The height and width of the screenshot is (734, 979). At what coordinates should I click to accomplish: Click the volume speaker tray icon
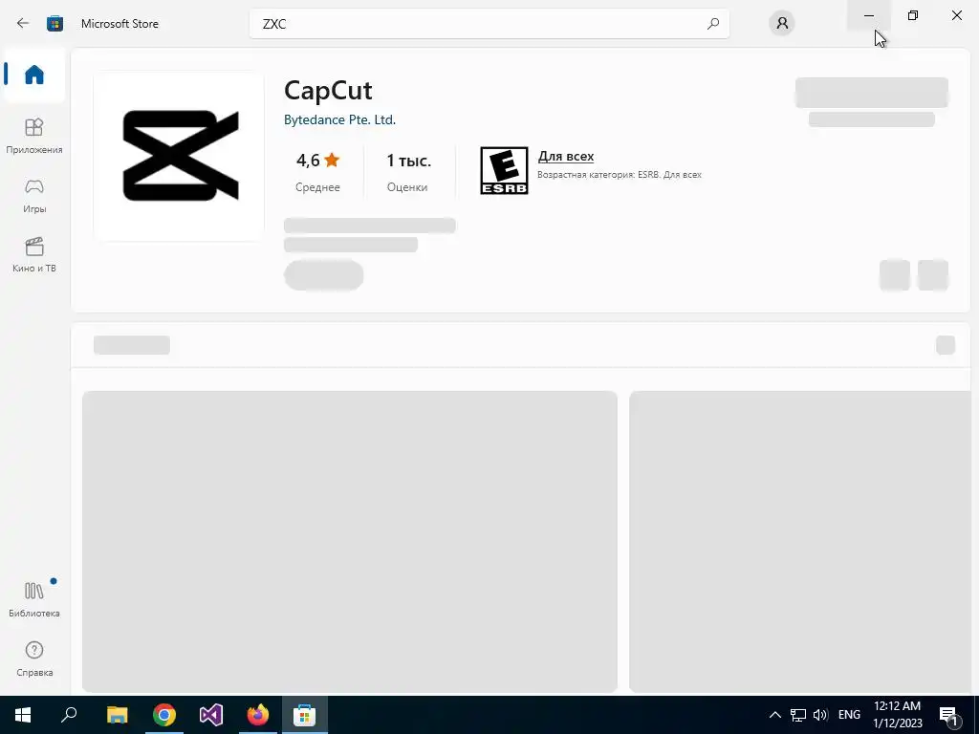[x=820, y=715]
